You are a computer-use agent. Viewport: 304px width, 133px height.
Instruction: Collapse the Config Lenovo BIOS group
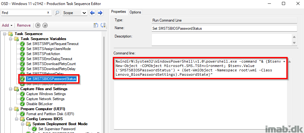(16, 119)
